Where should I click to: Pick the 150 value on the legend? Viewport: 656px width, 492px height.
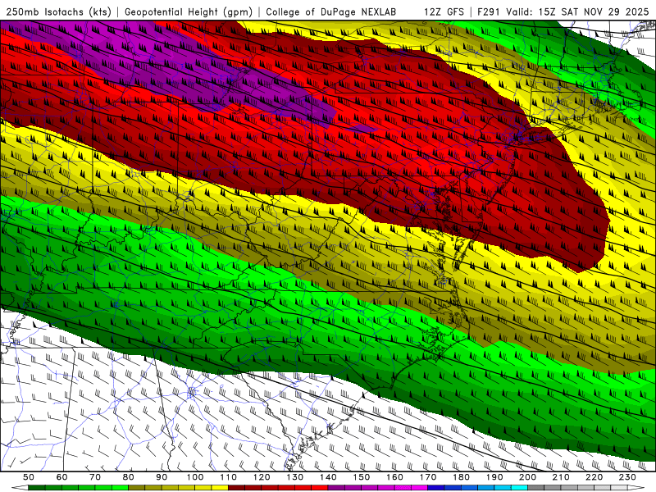(x=362, y=477)
